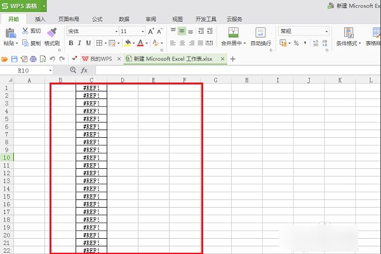Increase decimal places
Image resolution: width=381 pixels, height=254 pixels.
pos(316,43)
